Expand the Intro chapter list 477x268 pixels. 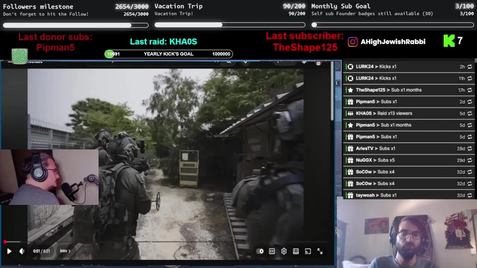pyautogui.click(x=65, y=251)
